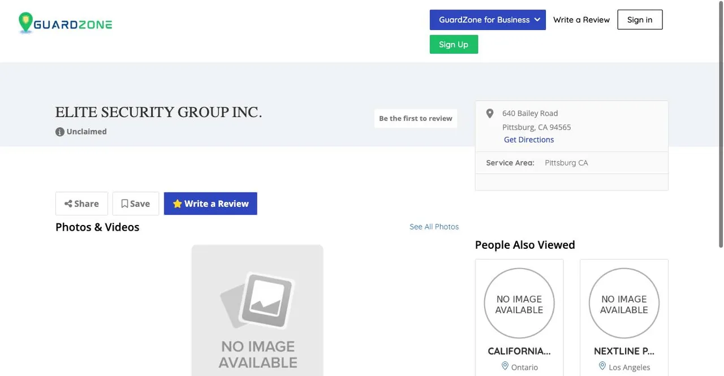
Task: Select the address text 640 Bailey Road
Action: [x=530, y=113]
